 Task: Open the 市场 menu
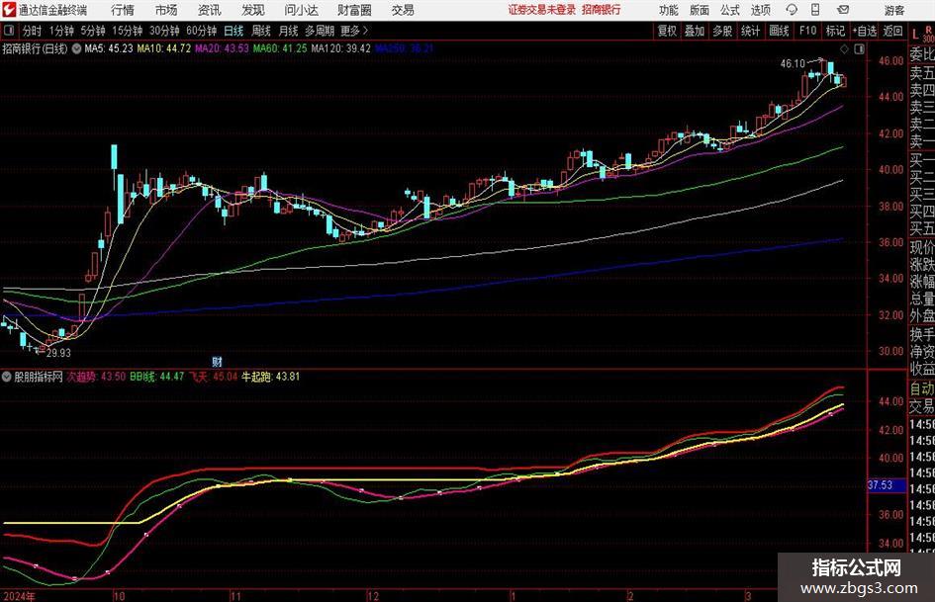coord(166,10)
